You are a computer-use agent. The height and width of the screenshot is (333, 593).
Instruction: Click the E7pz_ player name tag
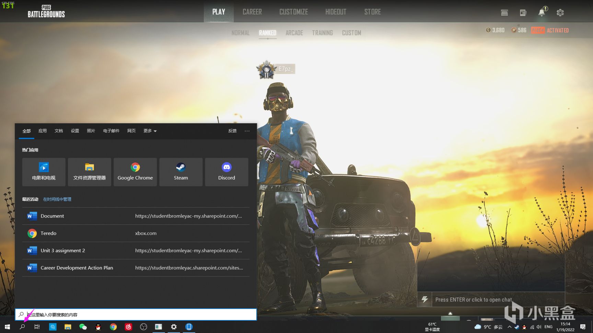[x=286, y=69]
